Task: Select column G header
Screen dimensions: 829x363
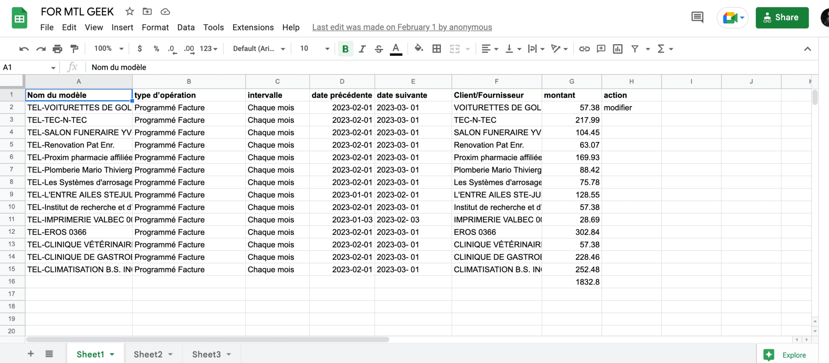Action: 572,81
